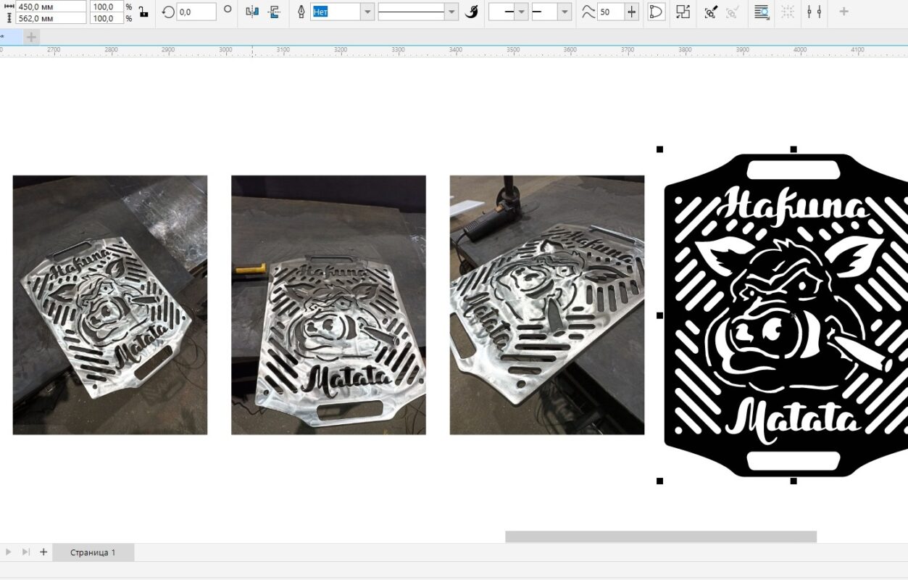908x580 pixels.
Task: Open the start arrowhead dropdown
Action: (521, 12)
